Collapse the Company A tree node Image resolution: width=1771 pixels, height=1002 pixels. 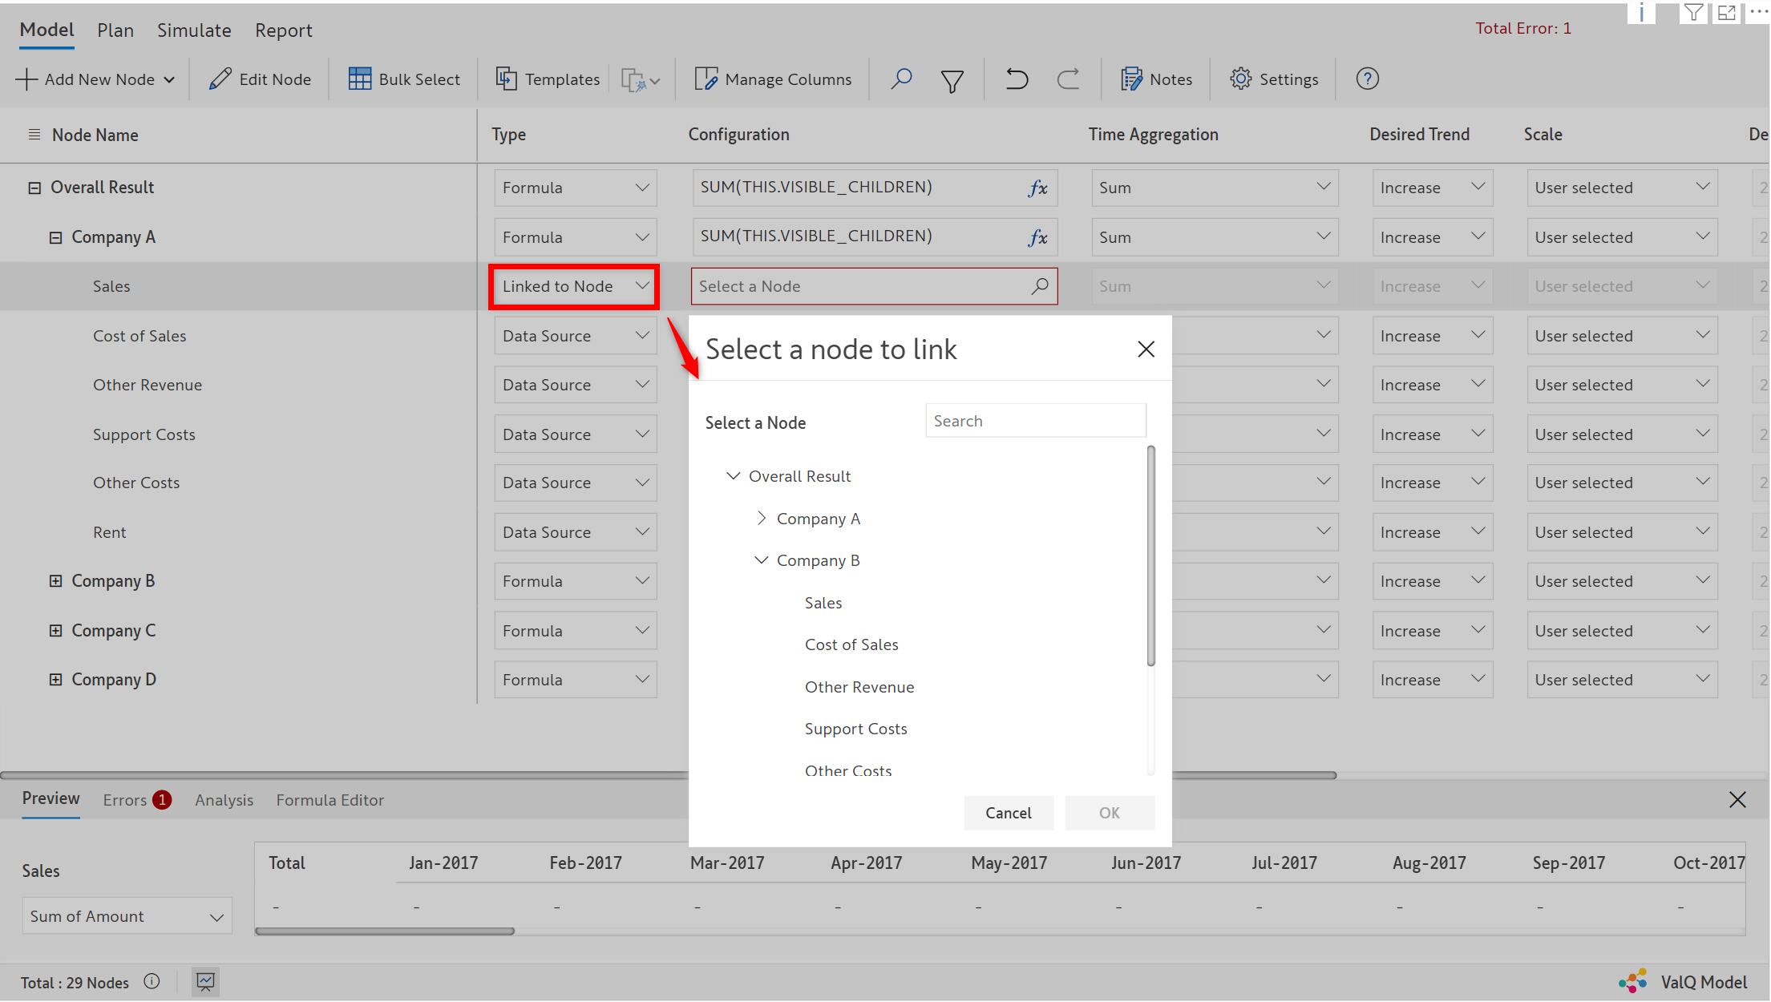click(55, 237)
